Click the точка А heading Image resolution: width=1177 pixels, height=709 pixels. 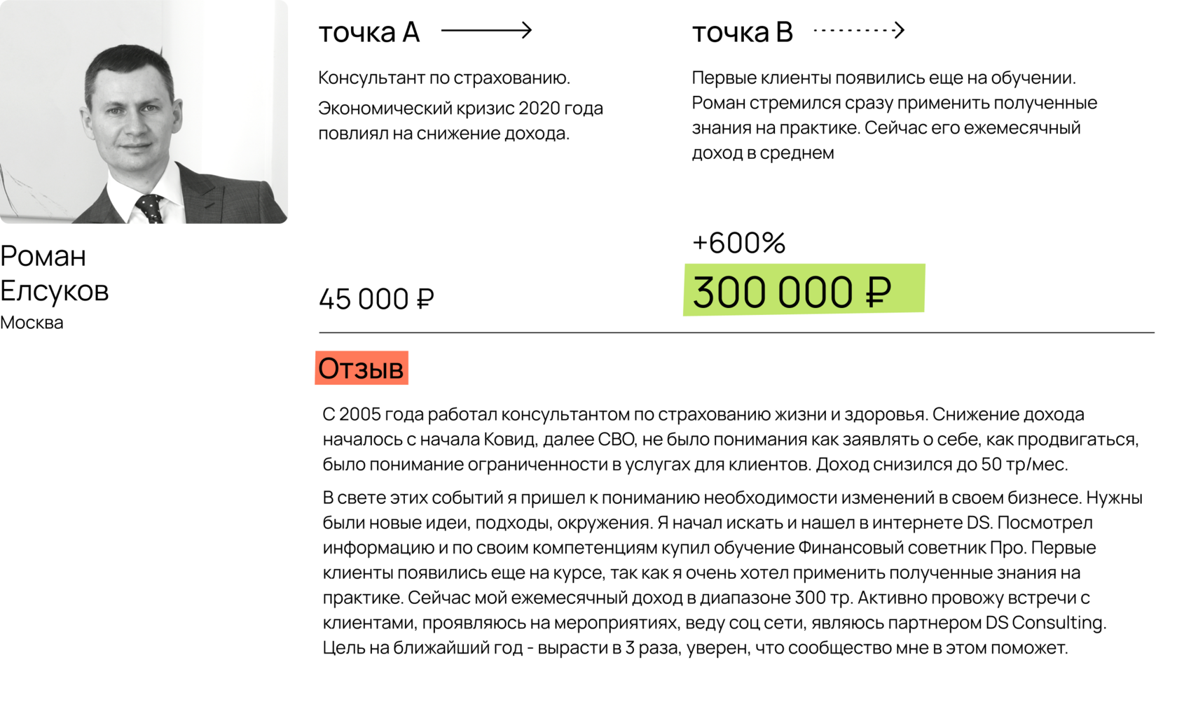(x=369, y=32)
